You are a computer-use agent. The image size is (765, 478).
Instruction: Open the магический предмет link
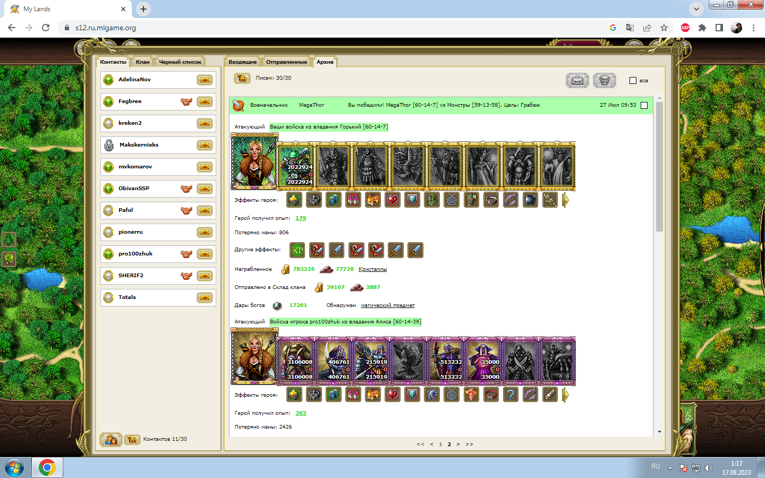click(388, 305)
